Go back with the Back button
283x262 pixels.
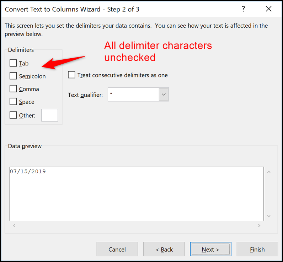[164, 249]
